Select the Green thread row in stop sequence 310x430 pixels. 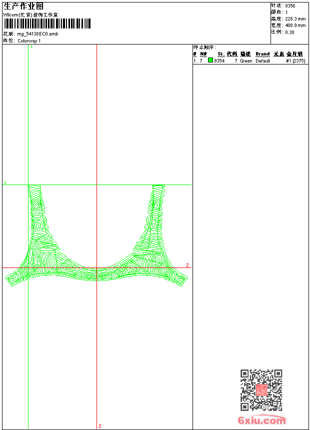click(x=246, y=60)
